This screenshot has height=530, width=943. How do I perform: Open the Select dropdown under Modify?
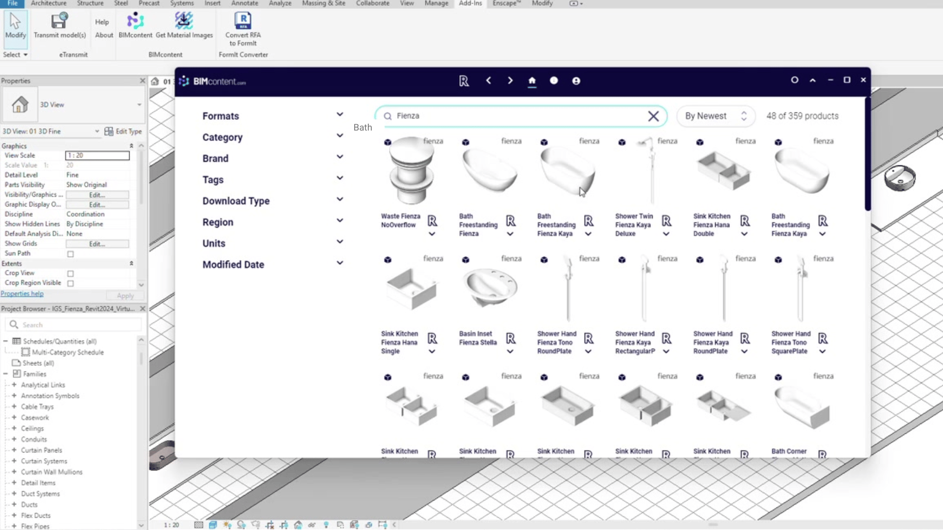click(x=15, y=54)
